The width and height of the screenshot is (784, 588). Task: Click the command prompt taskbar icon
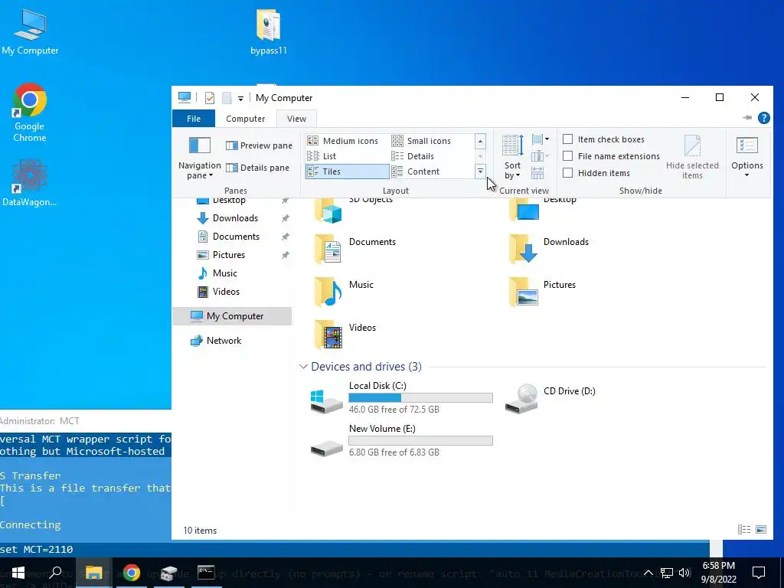(x=206, y=573)
